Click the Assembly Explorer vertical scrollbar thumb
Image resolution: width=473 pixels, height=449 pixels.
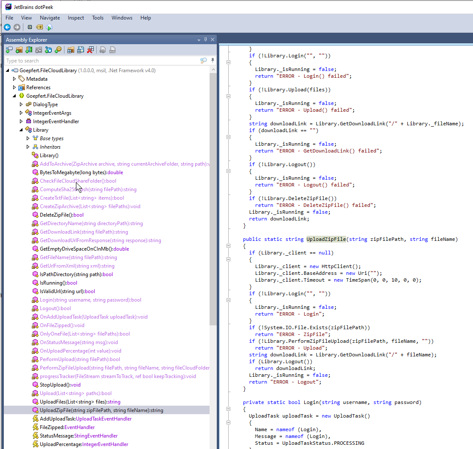[x=213, y=199]
